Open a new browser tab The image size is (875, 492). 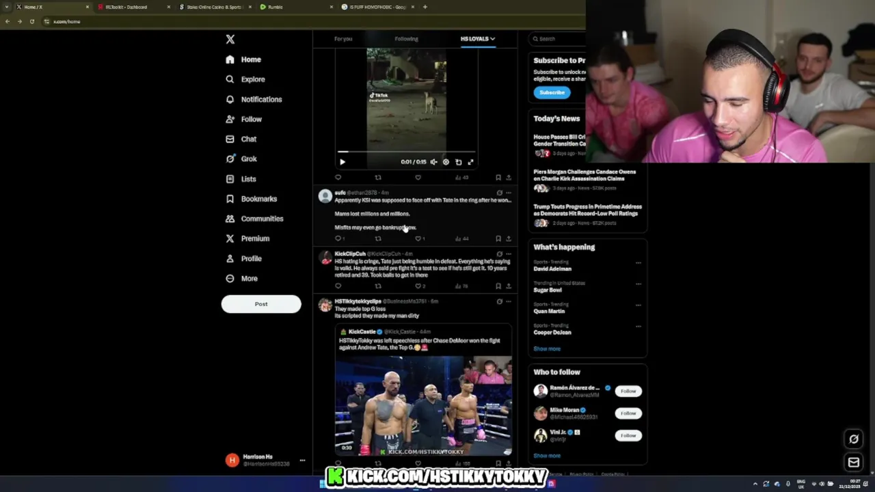click(x=425, y=7)
